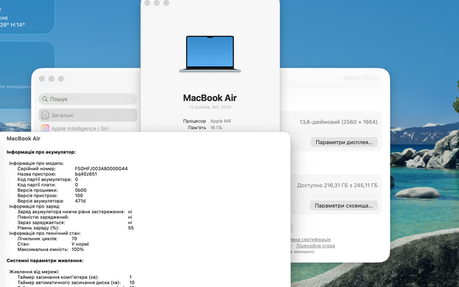Click device version value 100
This screenshot has width=459, height=287.
(x=79, y=196)
